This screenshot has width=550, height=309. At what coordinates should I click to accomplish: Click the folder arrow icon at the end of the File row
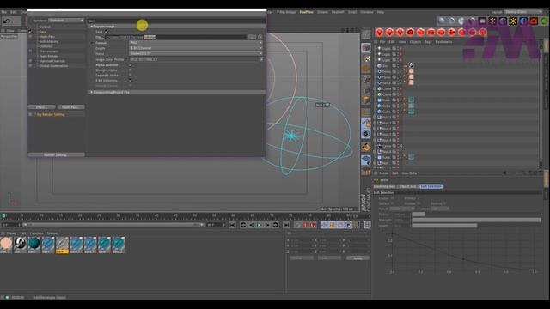(x=260, y=37)
